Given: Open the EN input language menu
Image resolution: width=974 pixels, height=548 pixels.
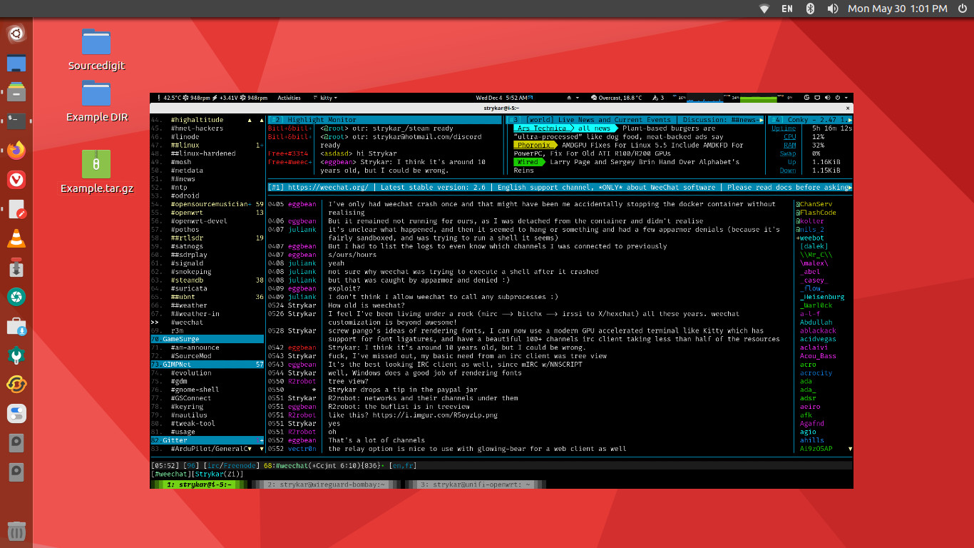Looking at the screenshot, I should (x=787, y=9).
